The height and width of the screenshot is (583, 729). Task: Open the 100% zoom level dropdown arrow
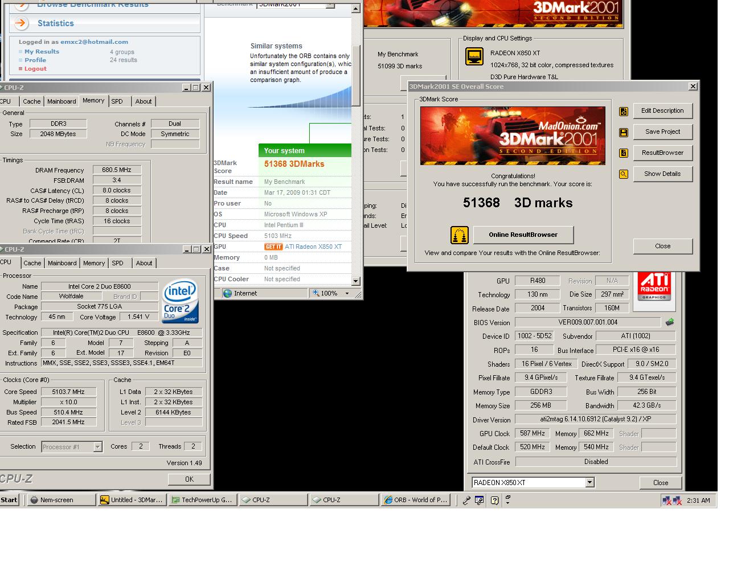click(x=347, y=294)
